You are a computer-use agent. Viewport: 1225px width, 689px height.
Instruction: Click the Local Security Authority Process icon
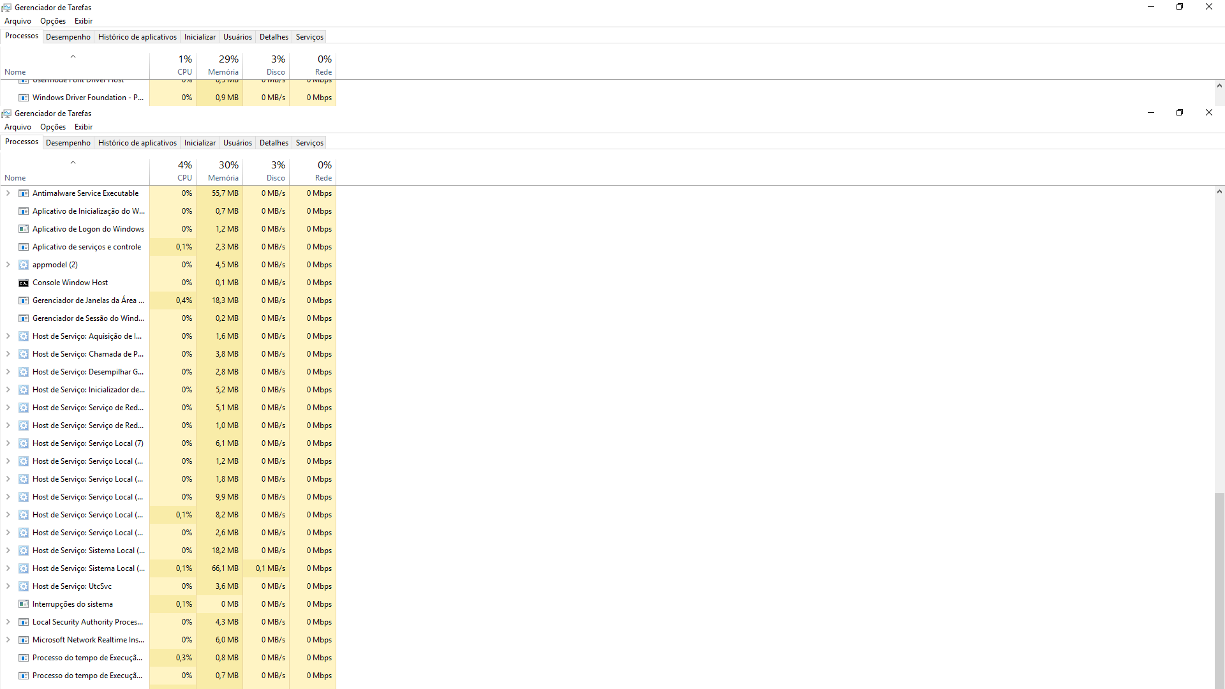24,622
